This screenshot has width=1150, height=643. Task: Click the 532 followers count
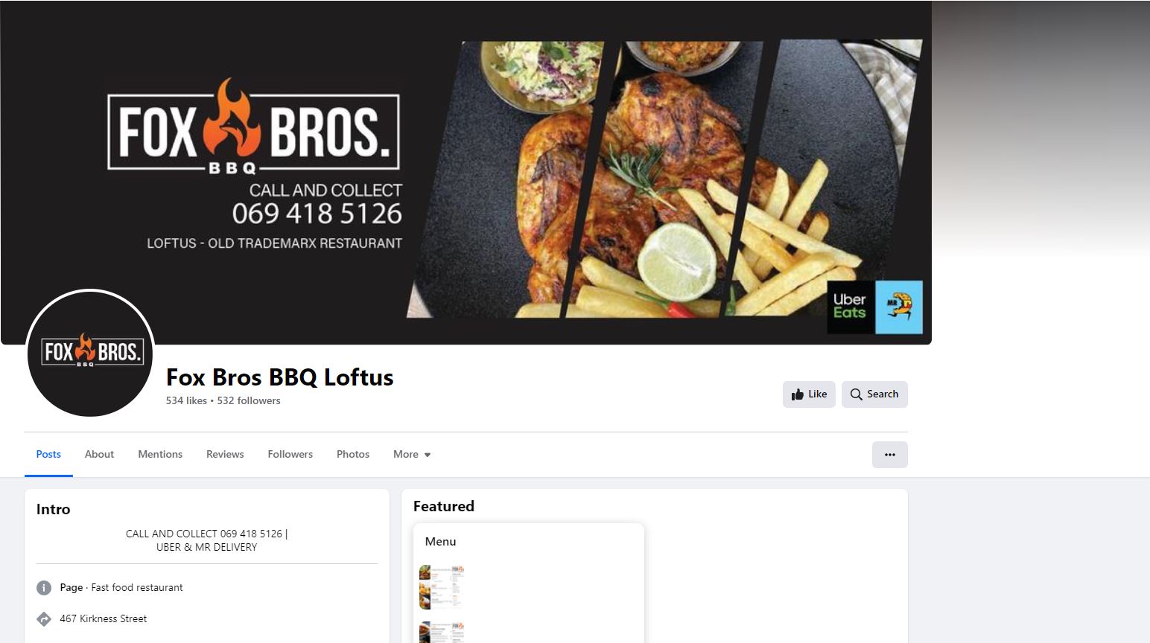tap(249, 400)
